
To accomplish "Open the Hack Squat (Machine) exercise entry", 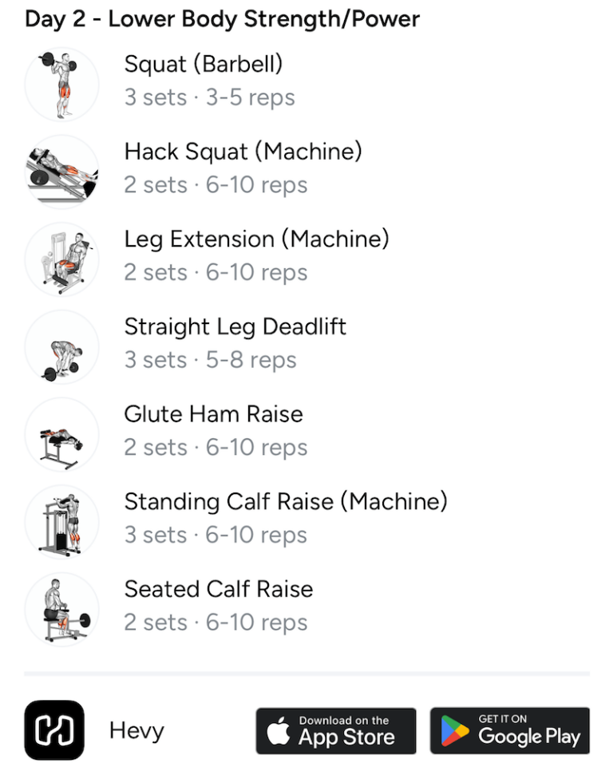I will [243, 152].
